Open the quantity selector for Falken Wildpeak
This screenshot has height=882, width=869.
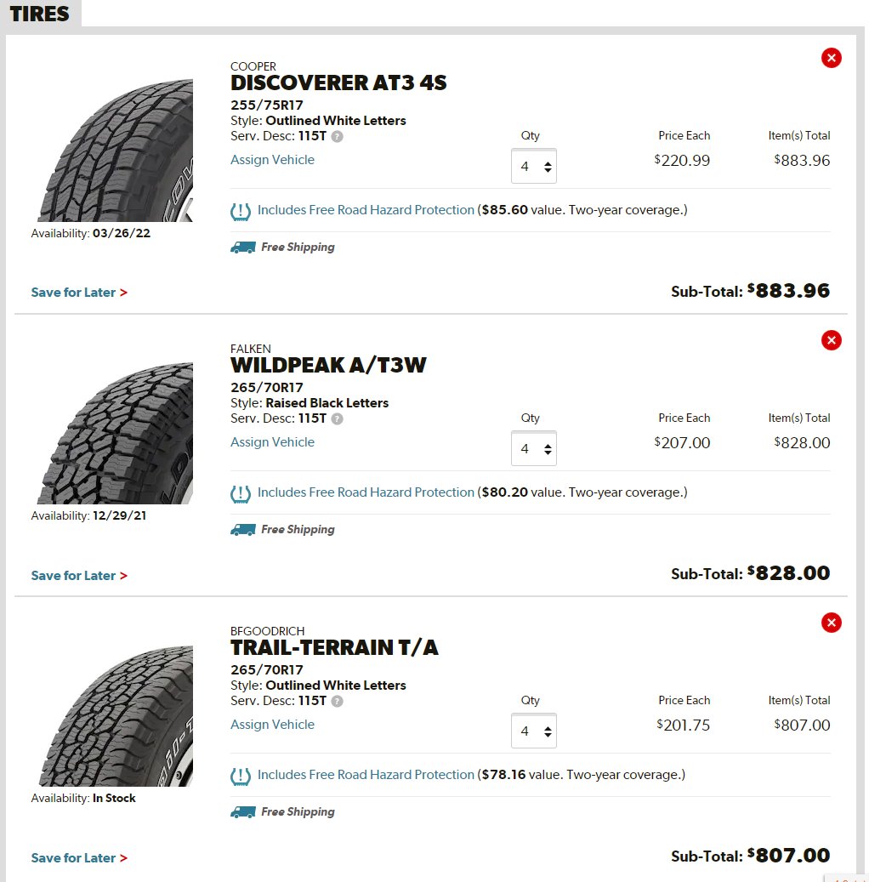pos(534,448)
